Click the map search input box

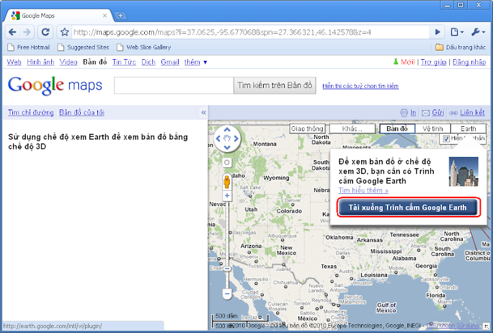(174, 86)
